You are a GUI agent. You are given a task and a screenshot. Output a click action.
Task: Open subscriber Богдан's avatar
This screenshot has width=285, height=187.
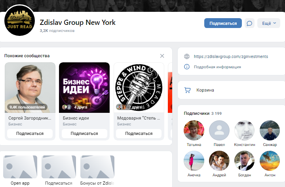tap(245, 161)
